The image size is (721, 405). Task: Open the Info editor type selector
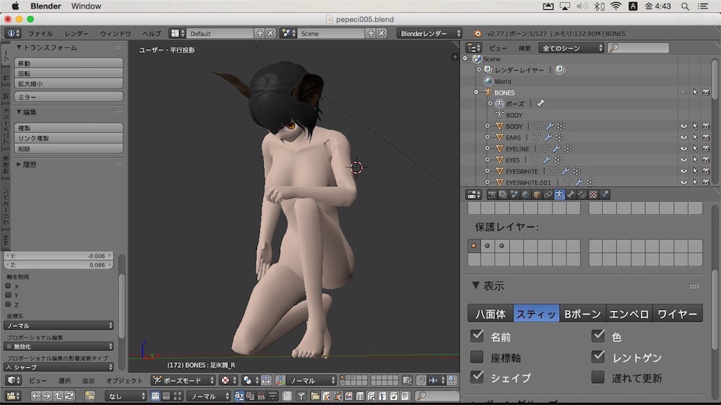[x=13, y=34]
